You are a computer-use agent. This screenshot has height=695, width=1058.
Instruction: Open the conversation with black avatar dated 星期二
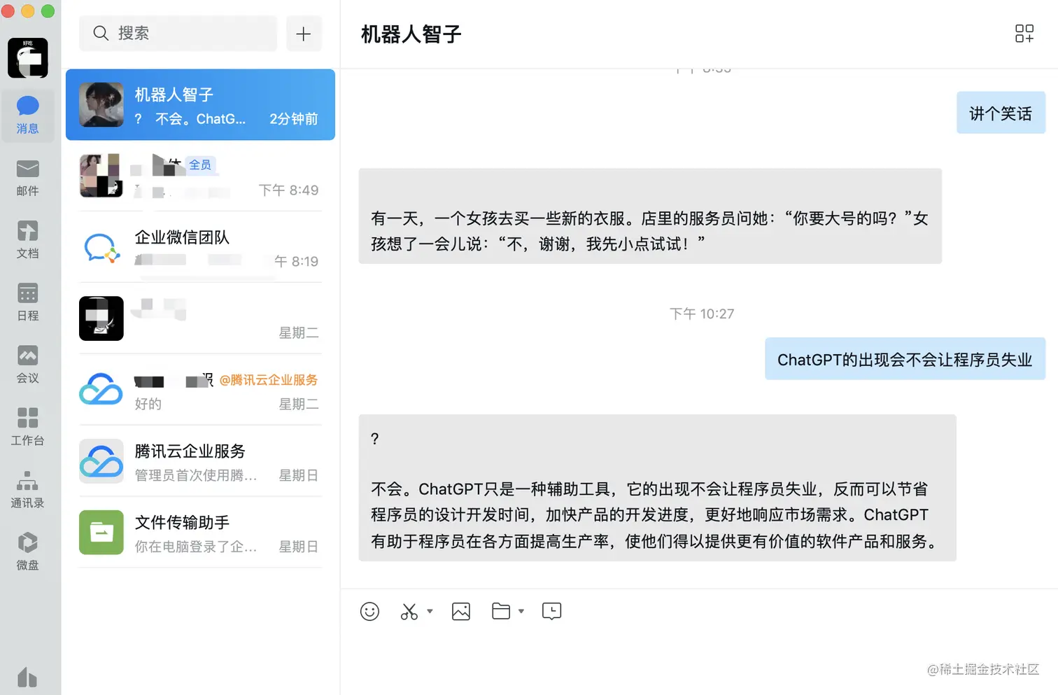coord(200,318)
